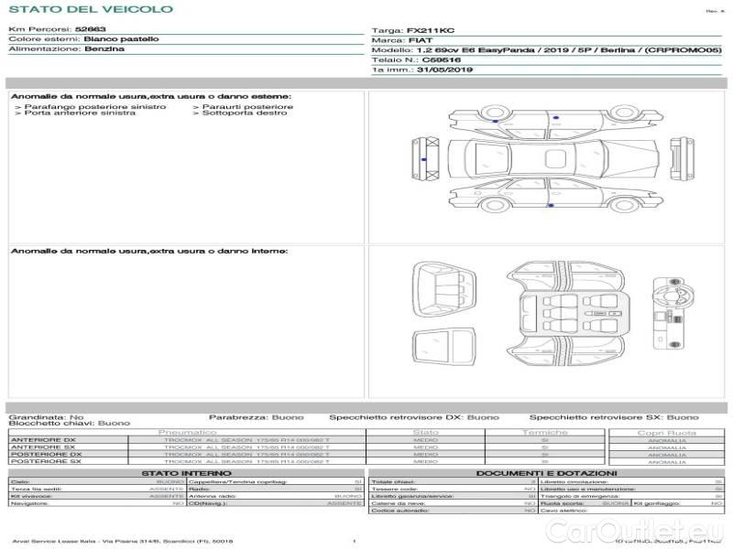Click the blue damage marker on the lower side-view car
The image size is (733, 549).
[x=549, y=205]
